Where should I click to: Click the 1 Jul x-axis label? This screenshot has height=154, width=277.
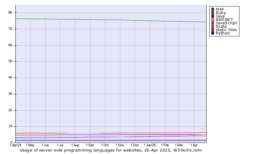click(60, 145)
